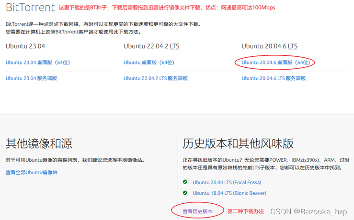The height and width of the screenshot is (220, 354).
Task: Click the 历史版本和其他风味版 section heading
Action: click(238, 144)
